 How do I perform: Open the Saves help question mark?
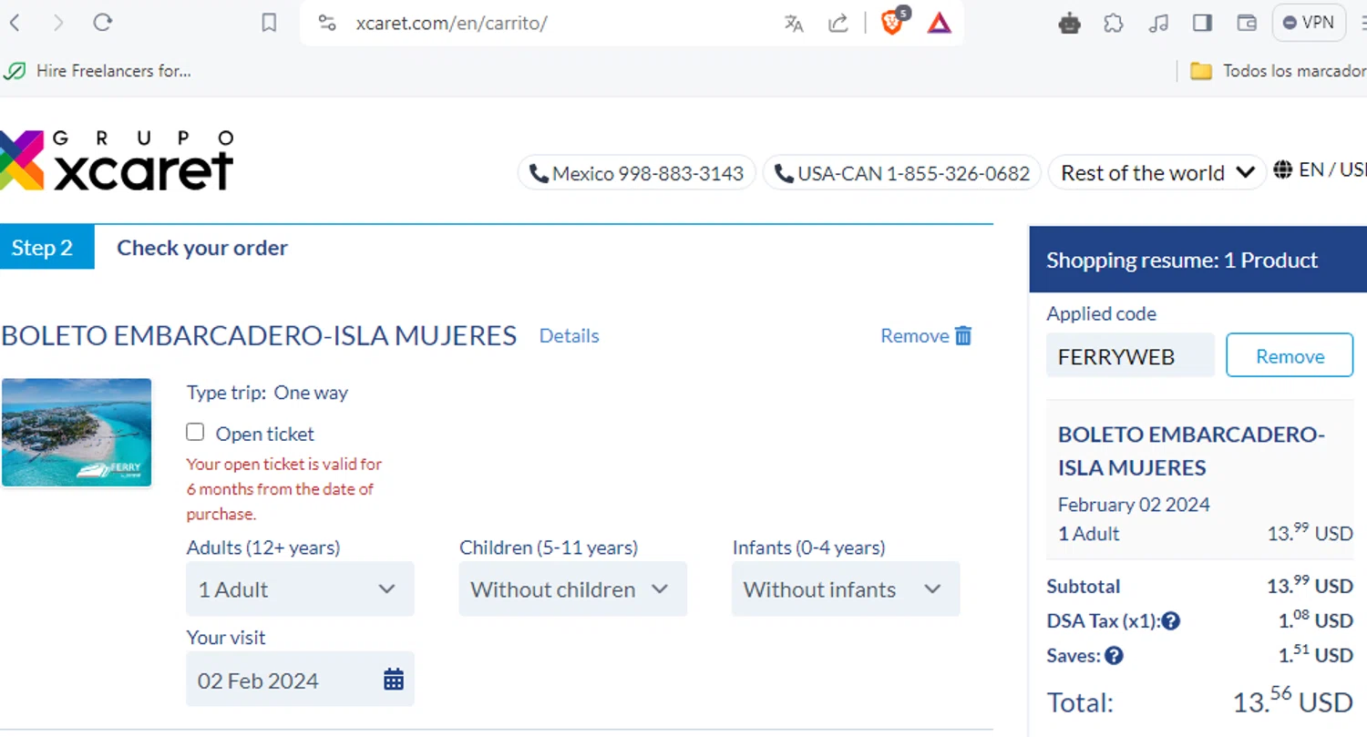pyautogui.click(x=1114, y=656)
